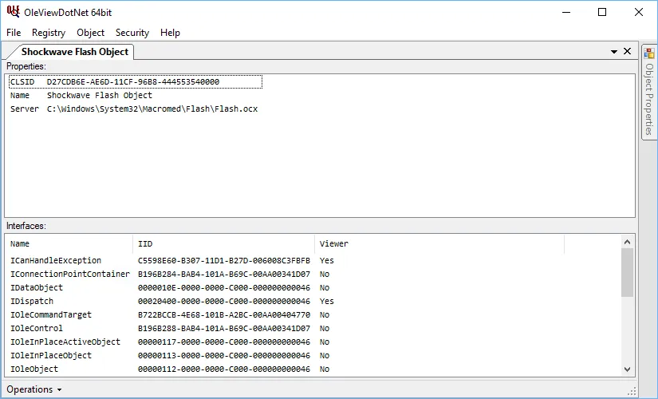The height and width of the screenshot is (399, 658).
Task: Click the Interfaces list scrollbar thumb
Action: [x=628, y=273]
